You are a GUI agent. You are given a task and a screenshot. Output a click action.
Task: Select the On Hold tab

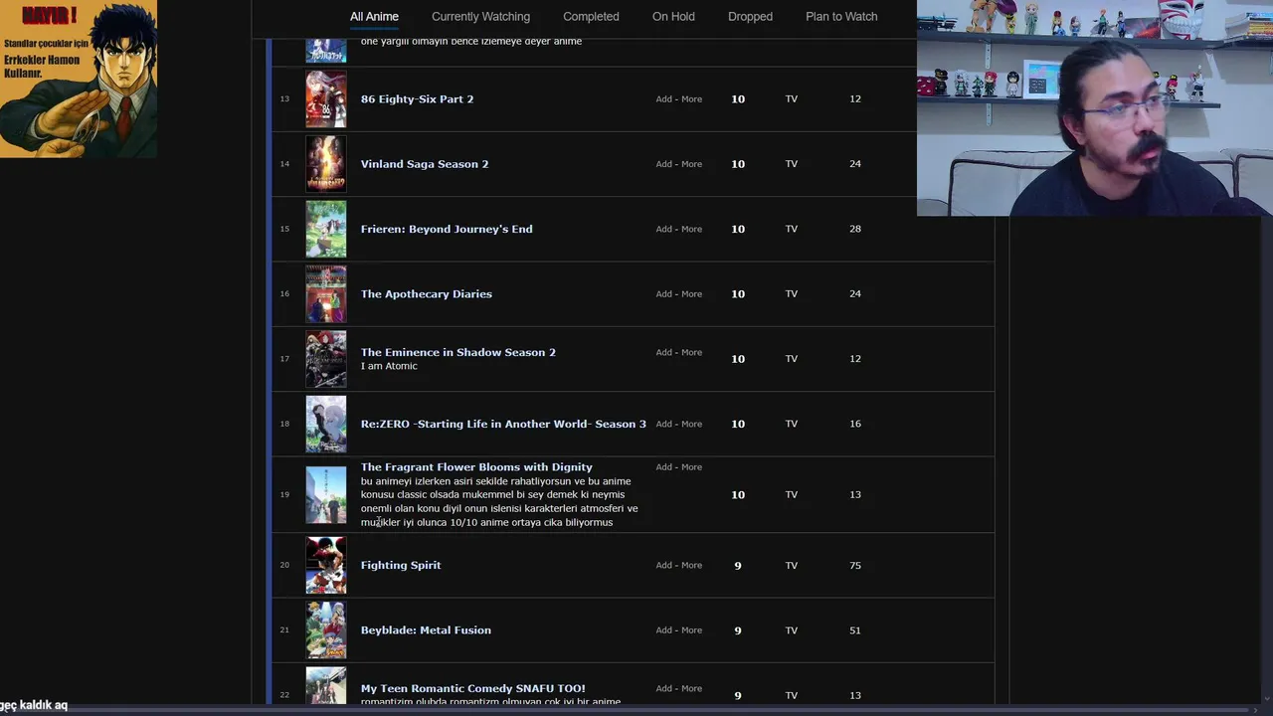tap(673, 16)
